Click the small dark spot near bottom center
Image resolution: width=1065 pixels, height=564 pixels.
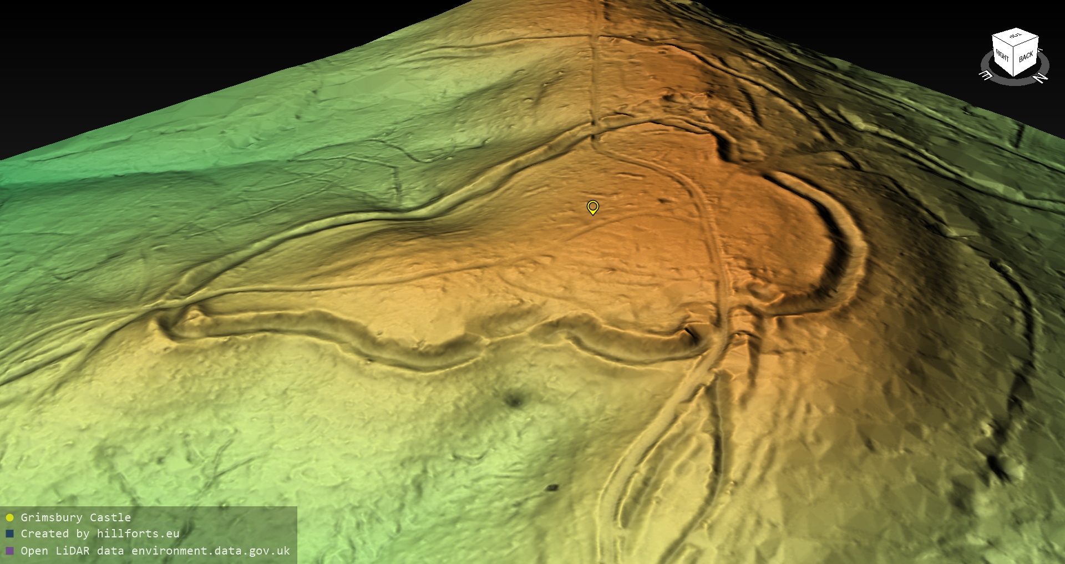(552, 488)
